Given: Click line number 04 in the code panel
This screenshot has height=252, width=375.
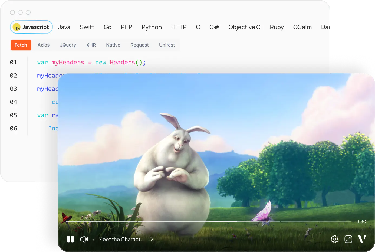Looking at the screenshot, I should click(14, 102).
